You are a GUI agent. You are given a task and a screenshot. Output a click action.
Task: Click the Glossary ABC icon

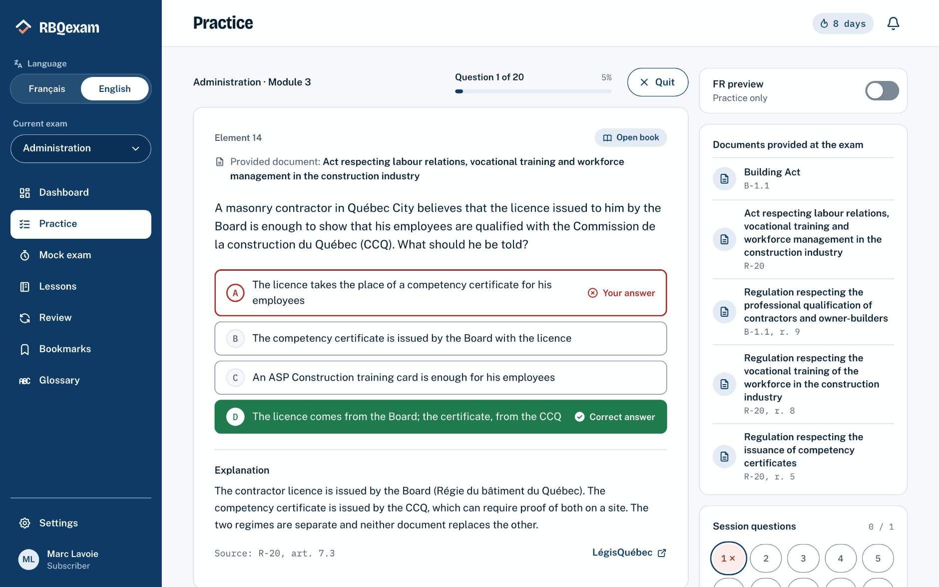(x=24, y=381)
